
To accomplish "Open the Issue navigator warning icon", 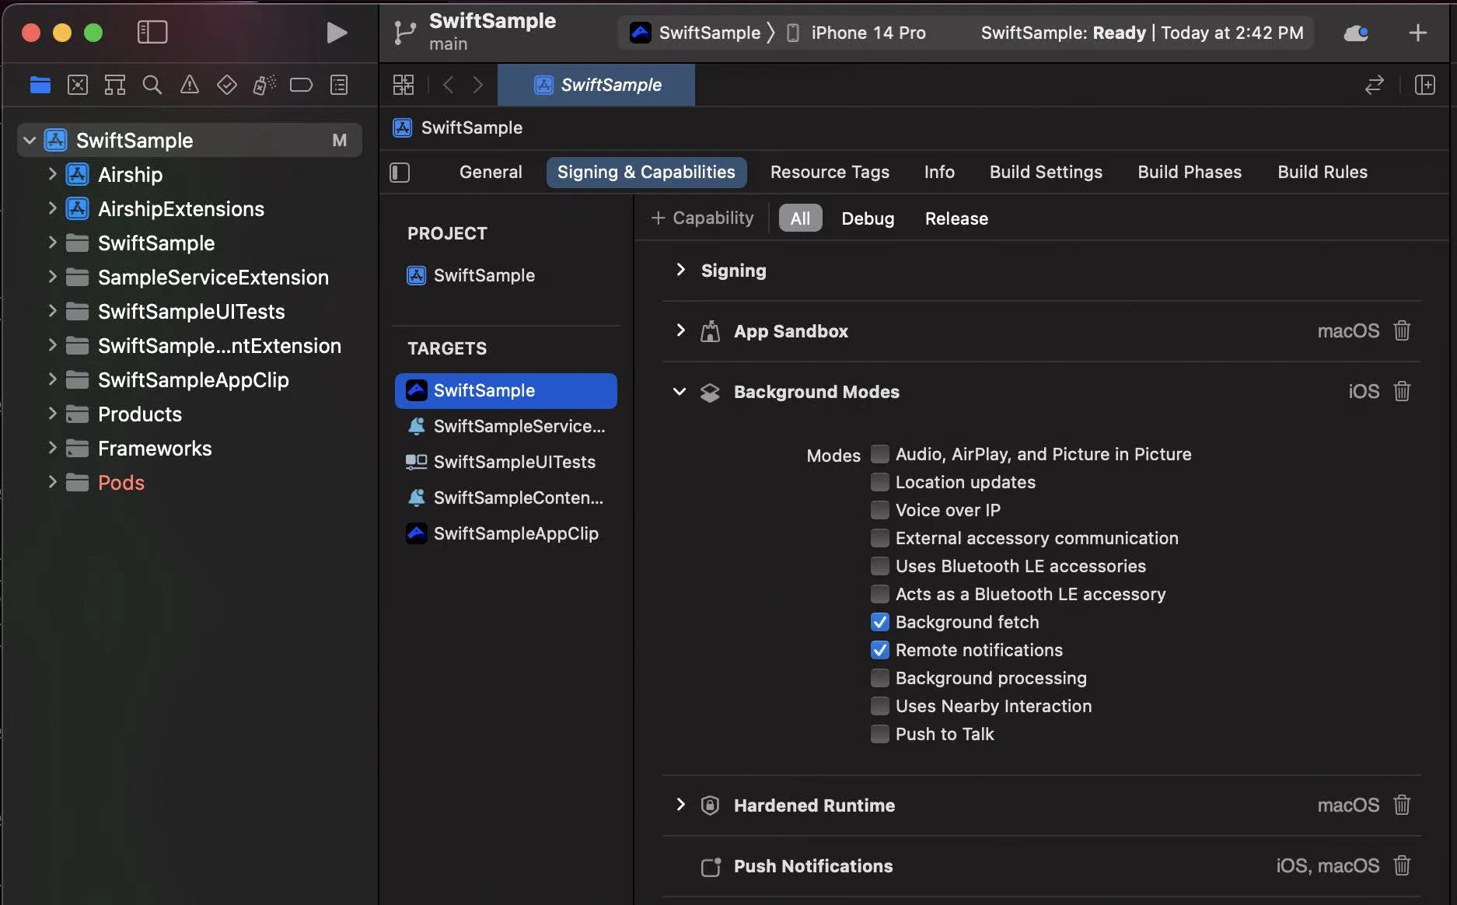I will point(189,85).
